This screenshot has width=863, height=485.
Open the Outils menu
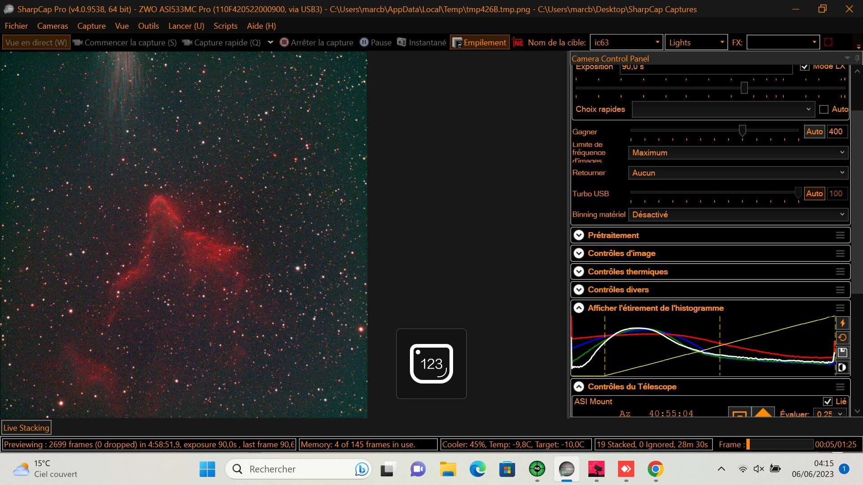pyautogui.click(x=148, y=26)
